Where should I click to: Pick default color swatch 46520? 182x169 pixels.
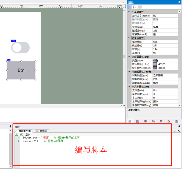[155, 64]
